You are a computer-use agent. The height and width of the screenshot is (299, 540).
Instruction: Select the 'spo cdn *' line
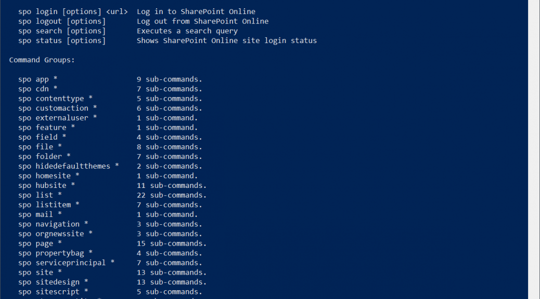[38, 89]
